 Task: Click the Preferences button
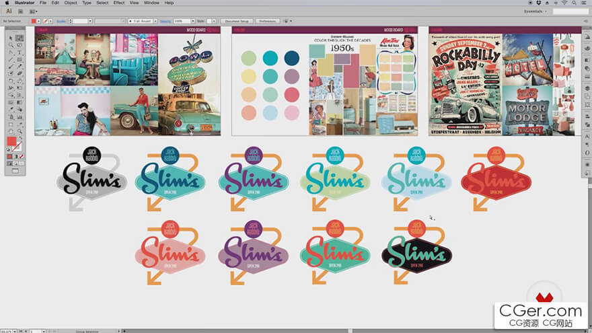(267, 21)
